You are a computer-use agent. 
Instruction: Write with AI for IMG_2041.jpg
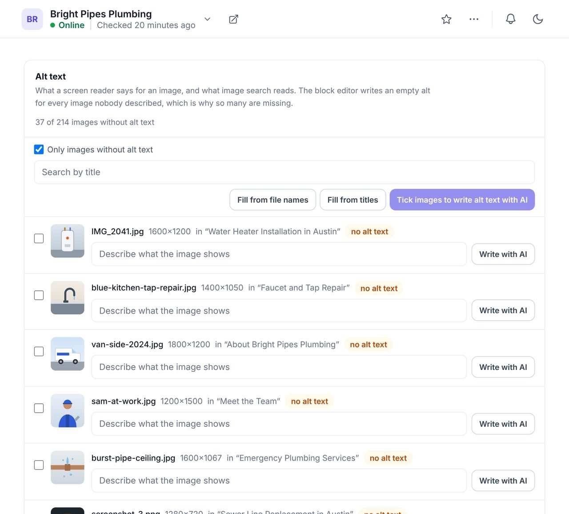[503, 254]
